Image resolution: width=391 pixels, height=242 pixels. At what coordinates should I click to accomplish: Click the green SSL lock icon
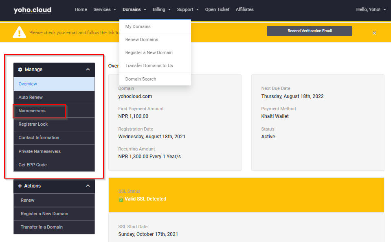coord(121,199)
